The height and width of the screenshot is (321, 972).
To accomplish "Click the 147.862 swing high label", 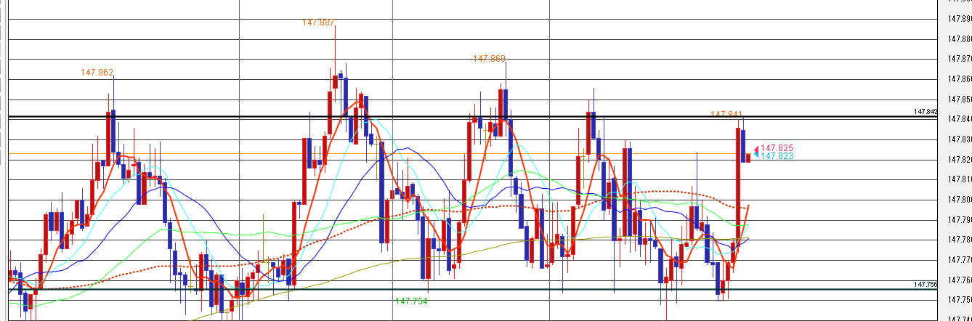I will 97,73.
